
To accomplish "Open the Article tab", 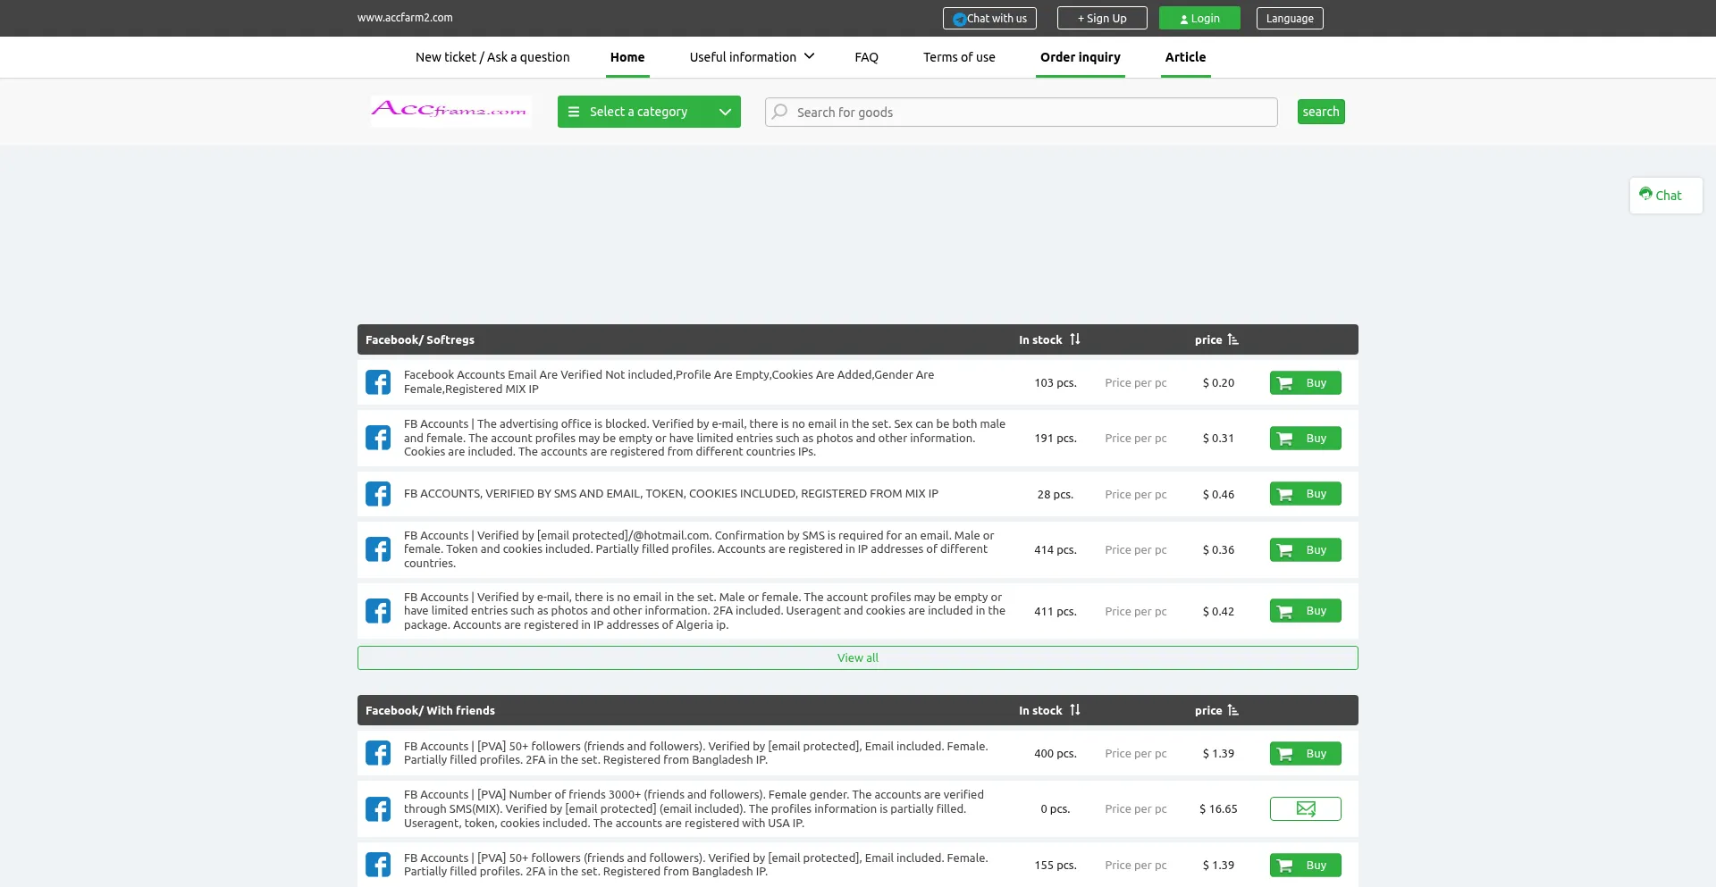I will pyautogui.click(x=1185, y=57).
